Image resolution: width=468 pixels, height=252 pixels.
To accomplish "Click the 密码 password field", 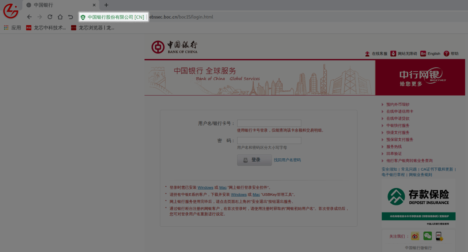I will [x=269, y=140].
